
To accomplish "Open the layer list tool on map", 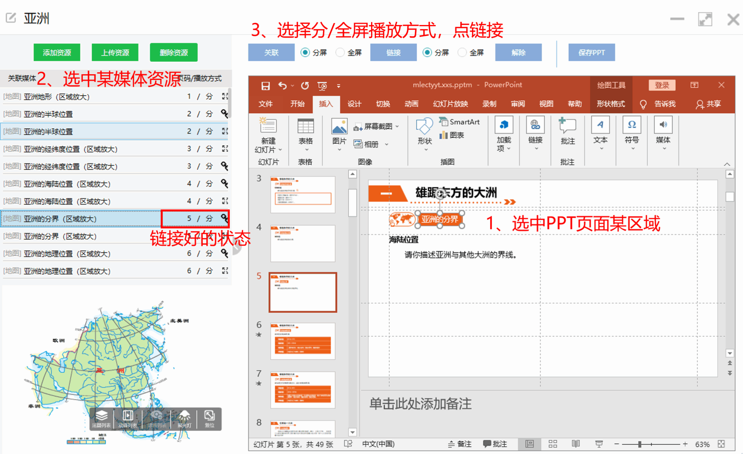I will [x=101, y=418].
